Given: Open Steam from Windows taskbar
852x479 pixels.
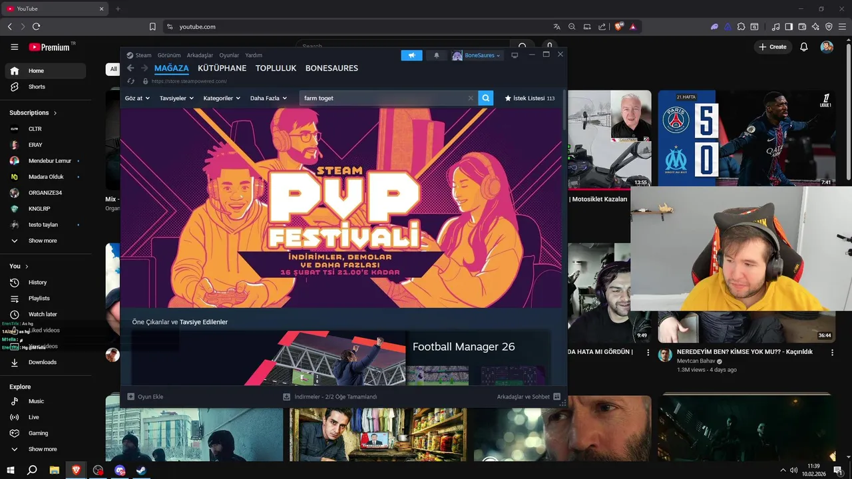Looking at the screenshot, I should pyautogui.click(x=141, y=470).
